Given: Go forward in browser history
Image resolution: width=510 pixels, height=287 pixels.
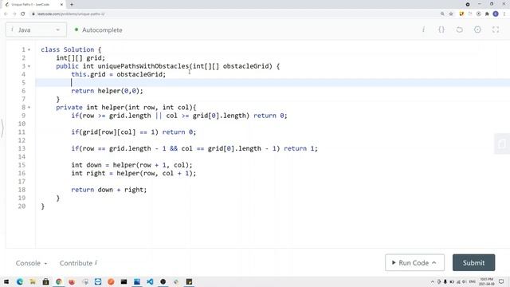Looking at the screenshot, I should click(14, 14).
